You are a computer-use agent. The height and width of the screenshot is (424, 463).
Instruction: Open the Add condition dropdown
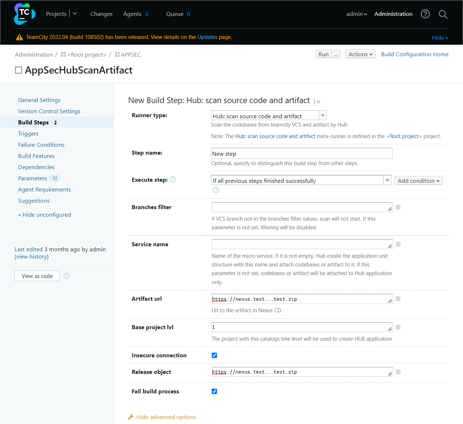pyautogui.click(x=418, y=181)
